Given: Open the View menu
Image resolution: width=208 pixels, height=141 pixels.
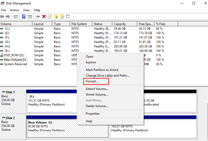Looking at the screenshot, I should click(x=26, y=10).
